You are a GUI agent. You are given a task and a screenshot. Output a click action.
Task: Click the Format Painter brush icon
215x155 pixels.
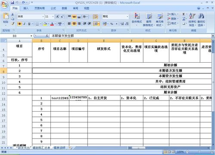[x=12, y=23]
